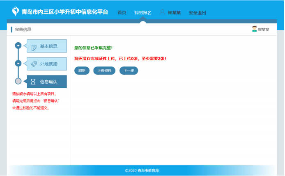This screenshot has width=285, height=176.
Task: Click the tag icon on 外地就读 step
Action: [x=34, y=64]
